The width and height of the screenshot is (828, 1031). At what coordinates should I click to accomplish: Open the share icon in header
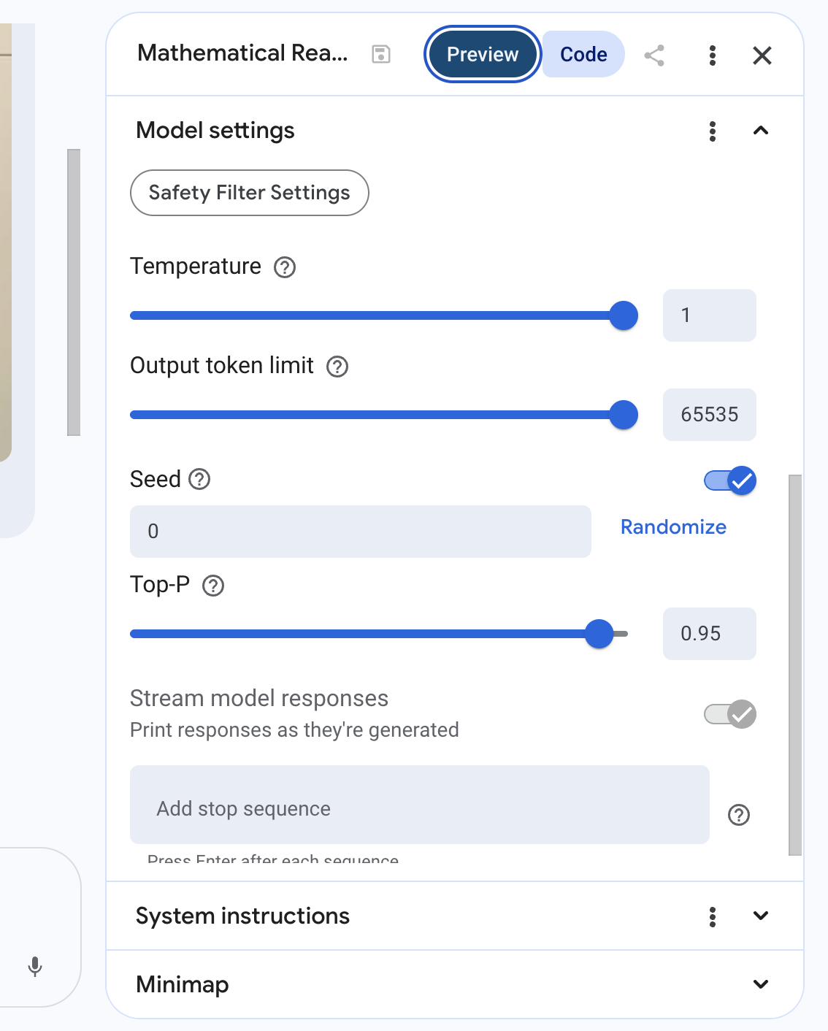[x=654, y=55]
